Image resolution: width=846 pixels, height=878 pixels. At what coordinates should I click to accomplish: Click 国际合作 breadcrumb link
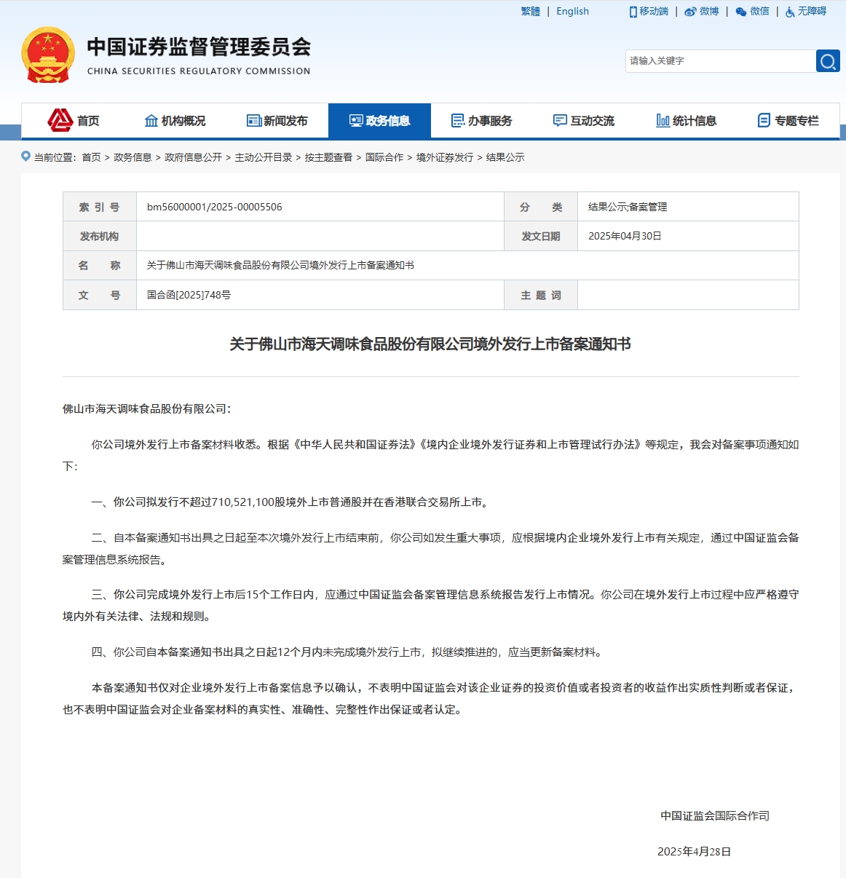[x=384, y=157]
